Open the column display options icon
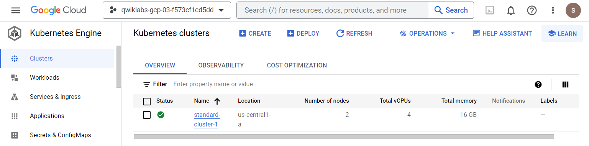This screenshot has width=589, height=146. (565, 85)
